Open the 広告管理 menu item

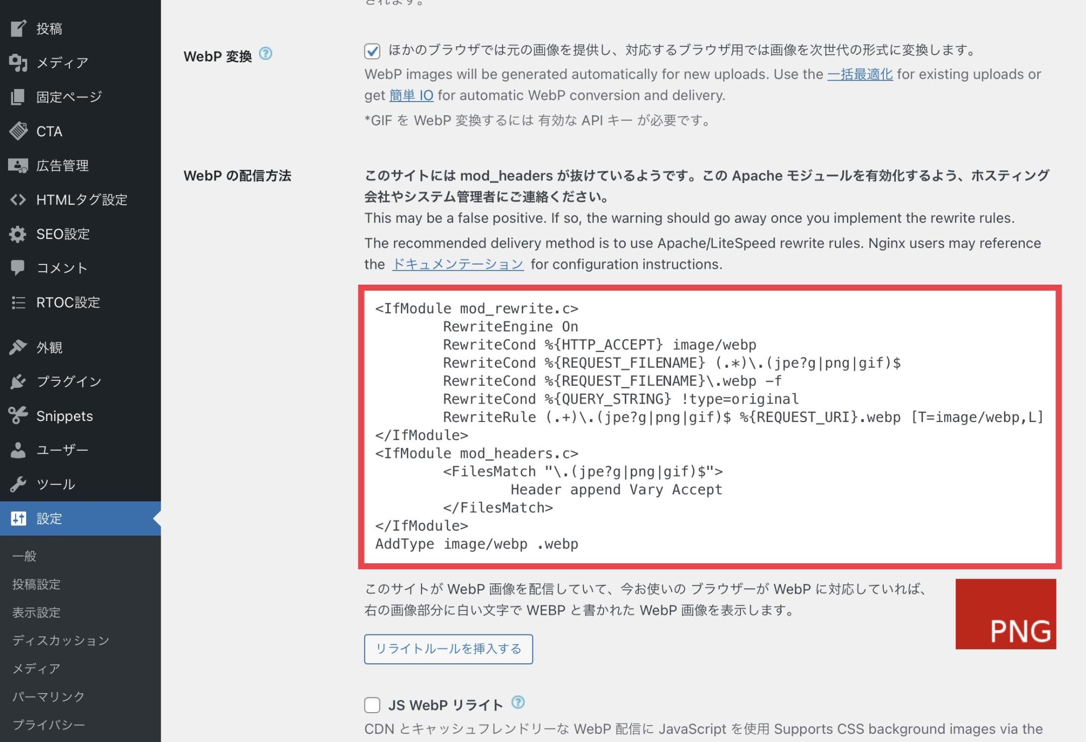pos(80,165)
